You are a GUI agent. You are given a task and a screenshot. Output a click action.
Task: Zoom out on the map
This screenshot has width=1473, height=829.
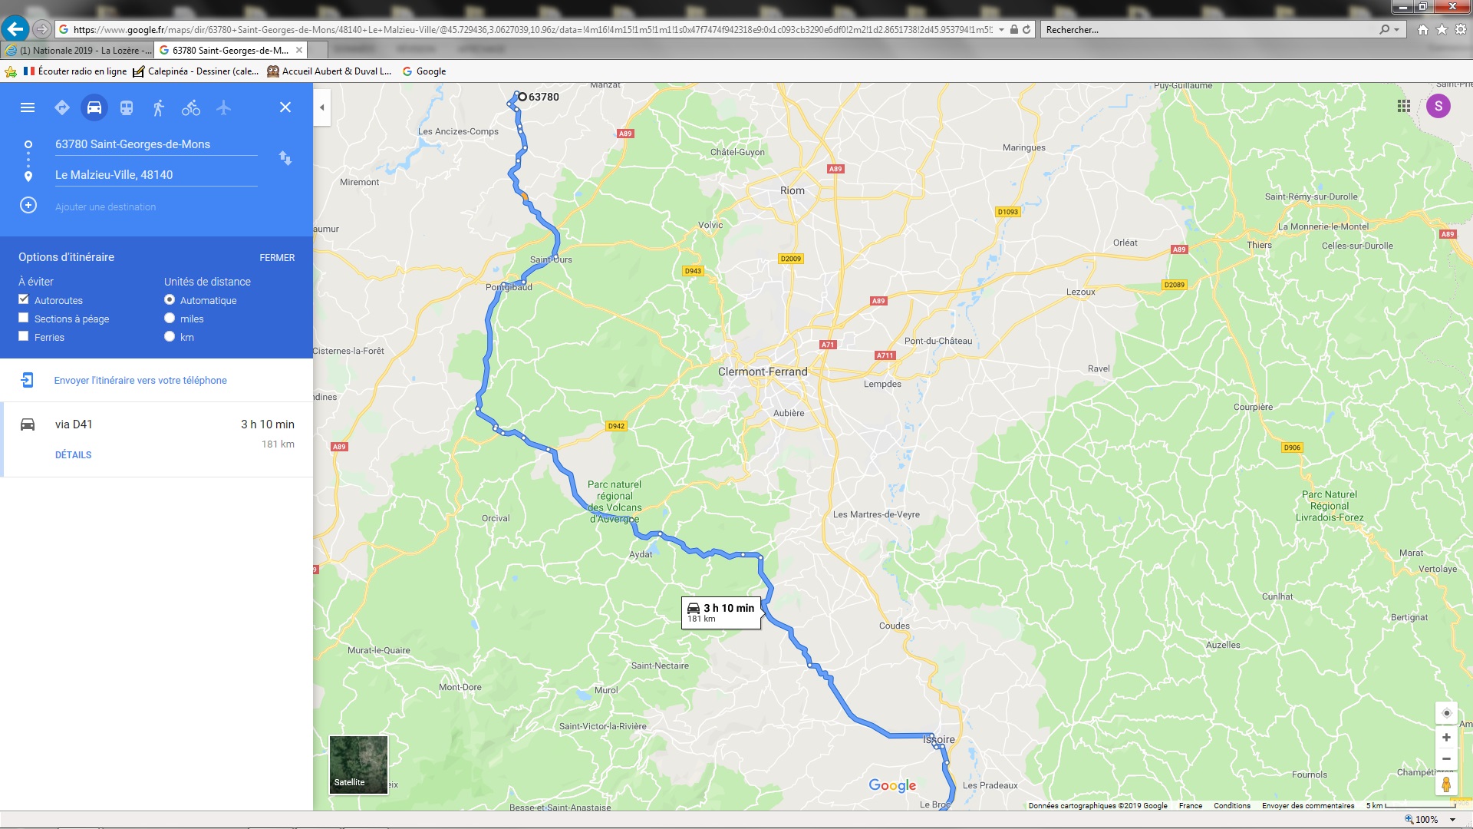[x=1446, y=758]
